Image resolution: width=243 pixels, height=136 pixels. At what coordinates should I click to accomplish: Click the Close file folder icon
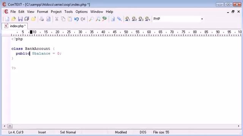click(x=33, y=19)
